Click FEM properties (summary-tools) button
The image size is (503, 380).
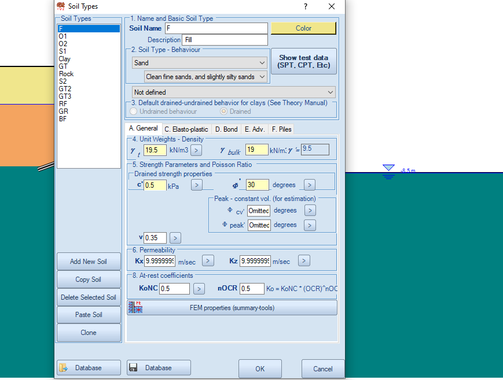(x=232, y=308)
